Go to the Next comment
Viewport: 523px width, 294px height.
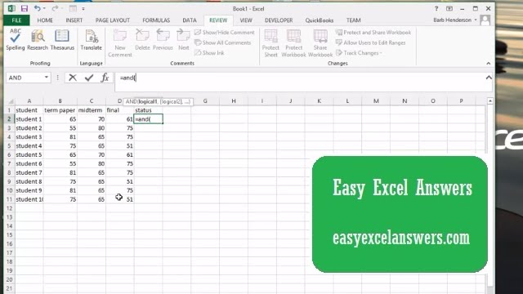183,39
